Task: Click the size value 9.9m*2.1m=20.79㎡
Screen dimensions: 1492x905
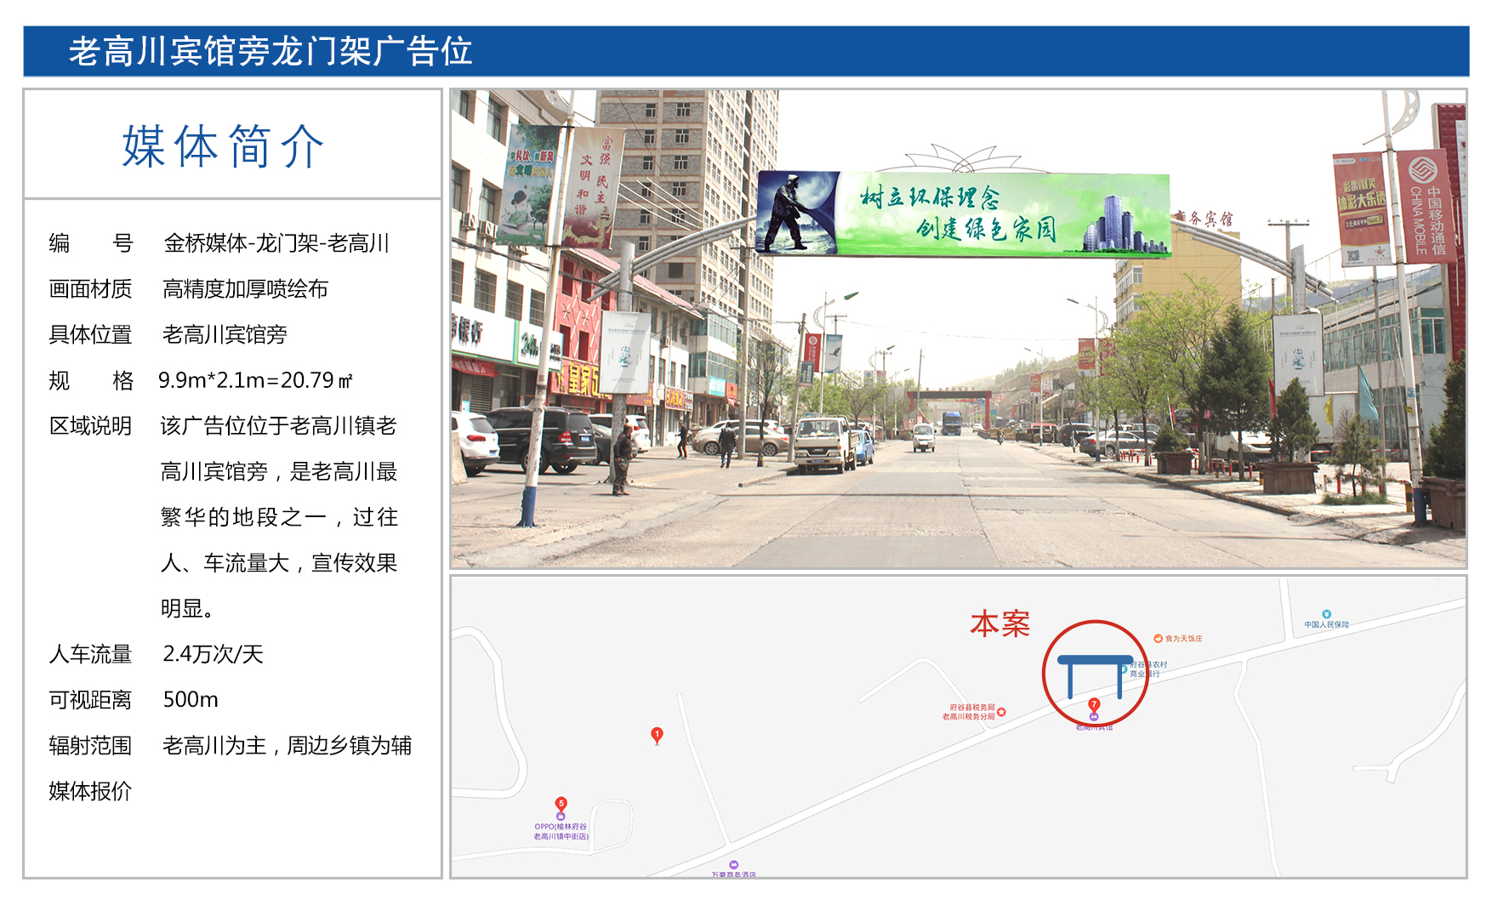Action: [255, 380]
